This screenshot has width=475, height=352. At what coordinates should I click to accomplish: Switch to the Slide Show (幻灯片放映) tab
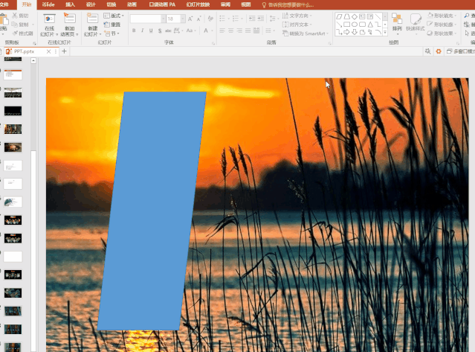pyautogui.click(x=198, y=4)
